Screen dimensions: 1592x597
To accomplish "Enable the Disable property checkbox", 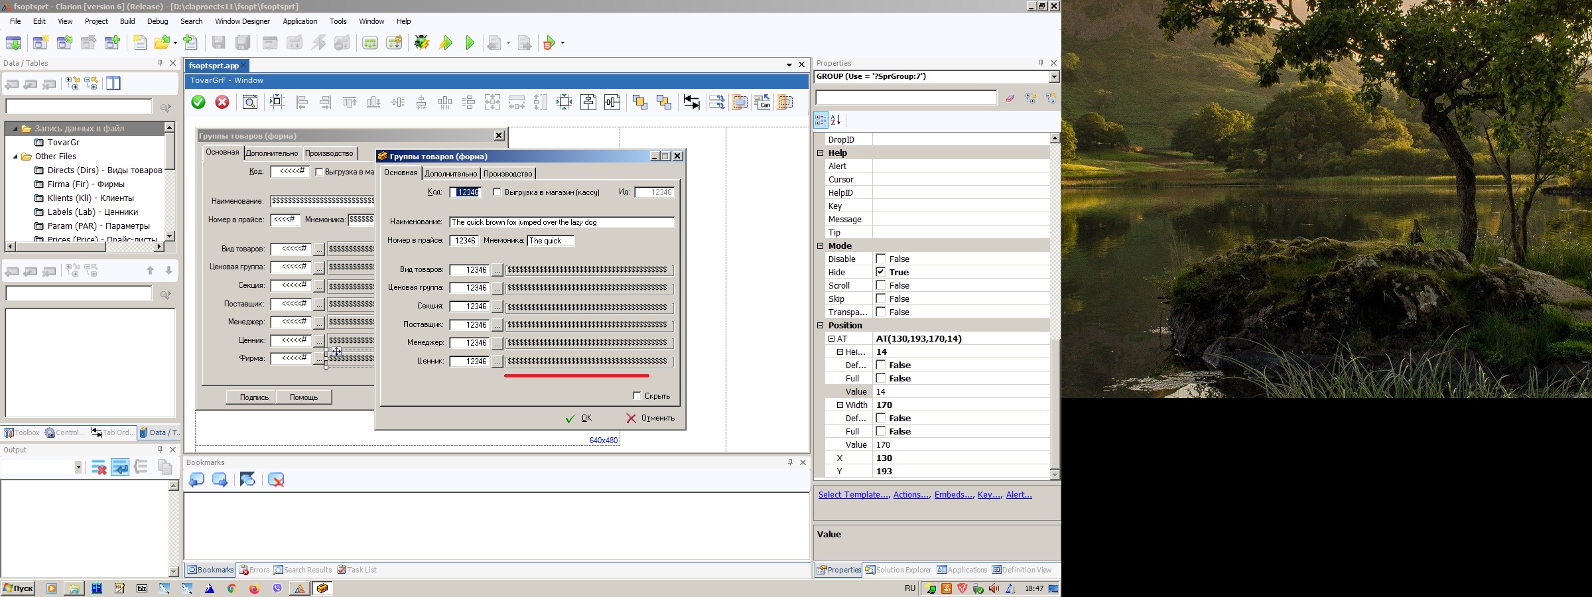I will (x=880, y=259).
